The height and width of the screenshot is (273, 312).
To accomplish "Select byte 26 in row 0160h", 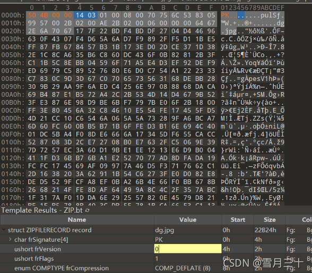I will point(32,190).
